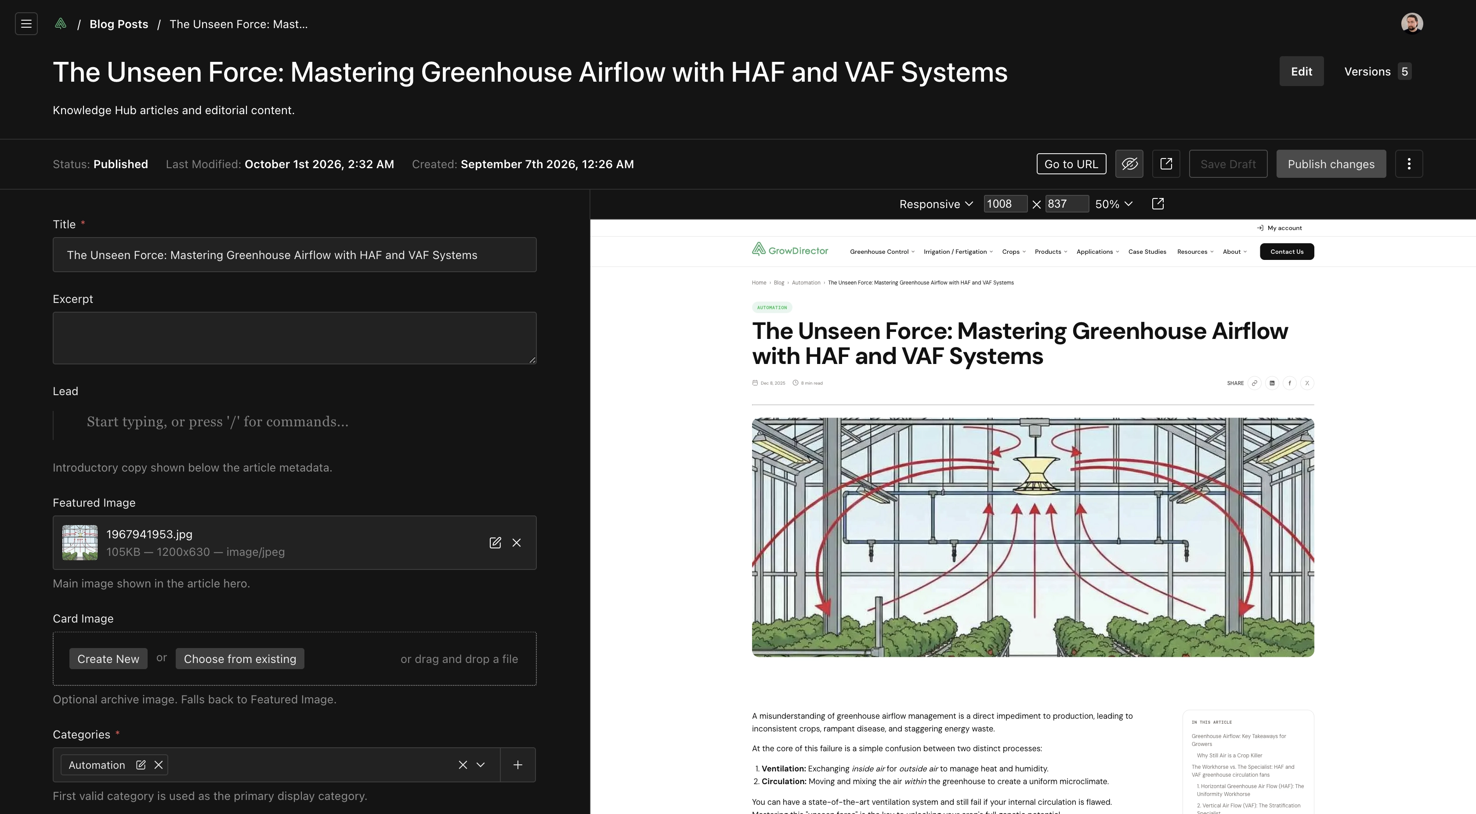Click the Contact Us button in preview
The image size is (1476, 814).
(1287, 252)
